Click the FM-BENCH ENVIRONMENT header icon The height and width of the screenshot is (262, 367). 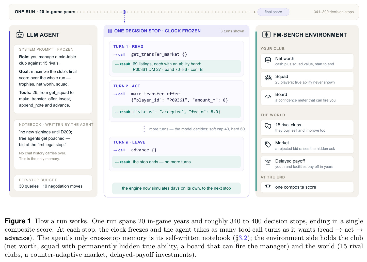click(266, 35)
